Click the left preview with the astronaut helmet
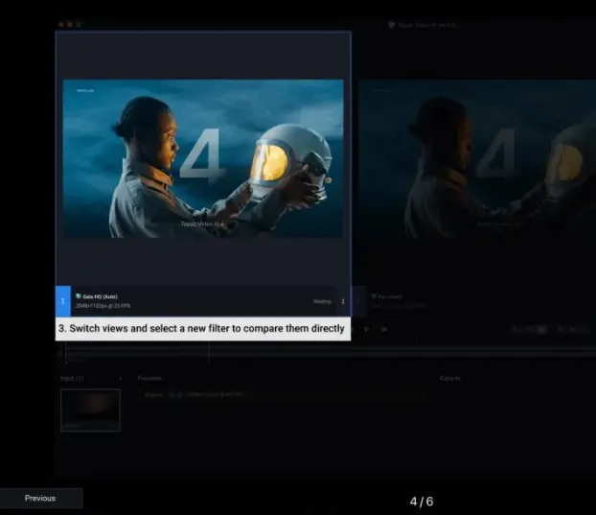This screenshot has width=596, height=515. 203,158
